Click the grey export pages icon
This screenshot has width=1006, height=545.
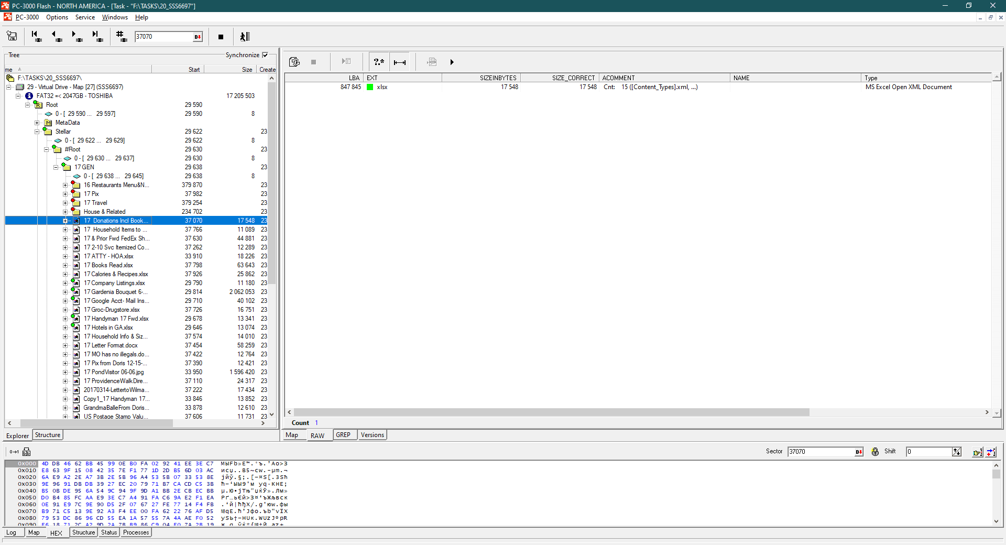[x=432, y=62]
